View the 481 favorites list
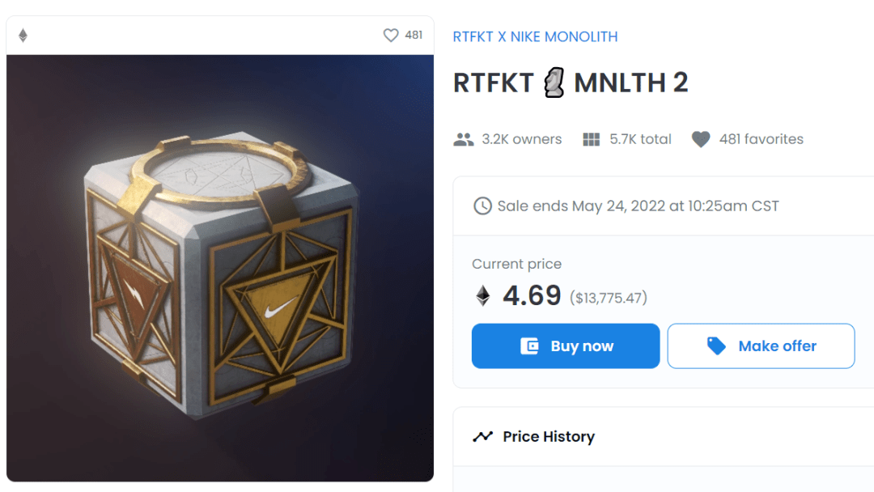This screenshot has width=874, height=492. pos(761,139)
